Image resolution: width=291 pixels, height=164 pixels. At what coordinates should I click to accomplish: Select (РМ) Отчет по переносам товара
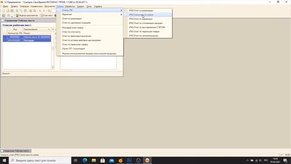[148, 31]
